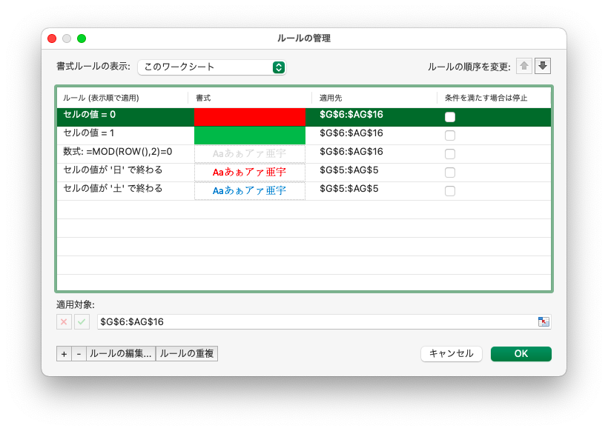Click the ルールの編集... button

121,354
